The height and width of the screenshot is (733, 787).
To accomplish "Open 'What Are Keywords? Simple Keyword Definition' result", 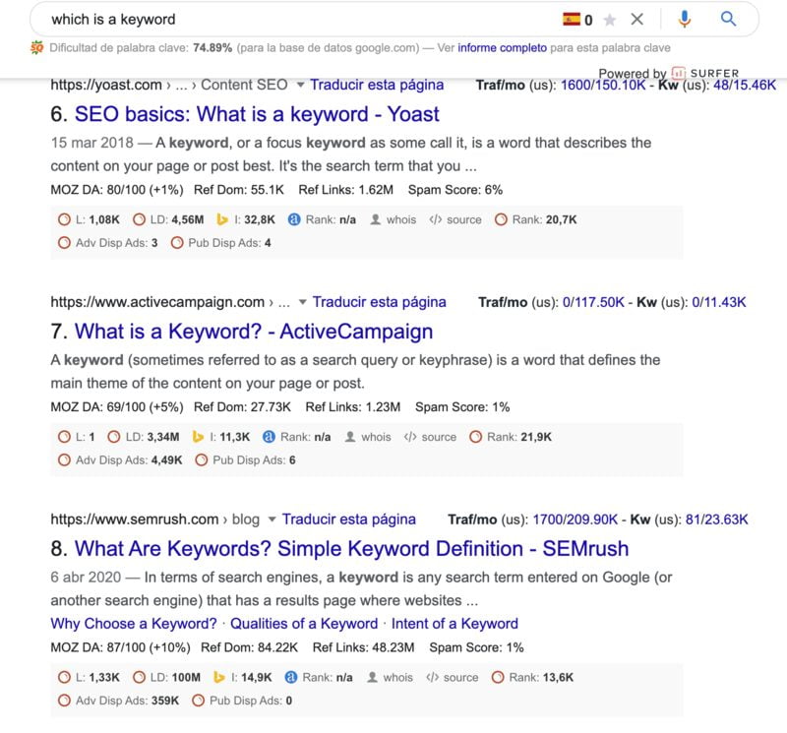I will pos(351,548).
